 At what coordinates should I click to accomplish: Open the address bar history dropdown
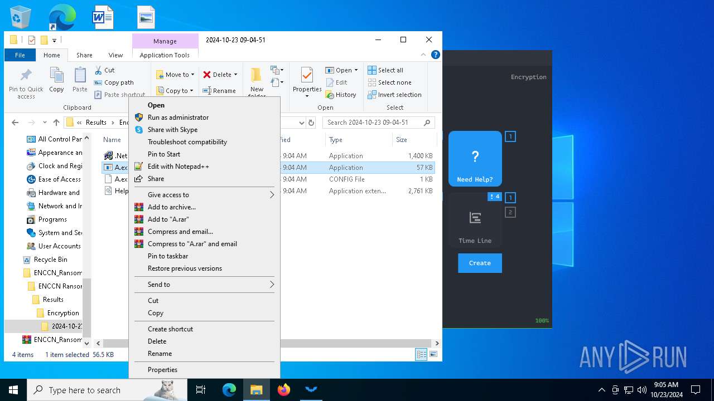pos(302,123)
